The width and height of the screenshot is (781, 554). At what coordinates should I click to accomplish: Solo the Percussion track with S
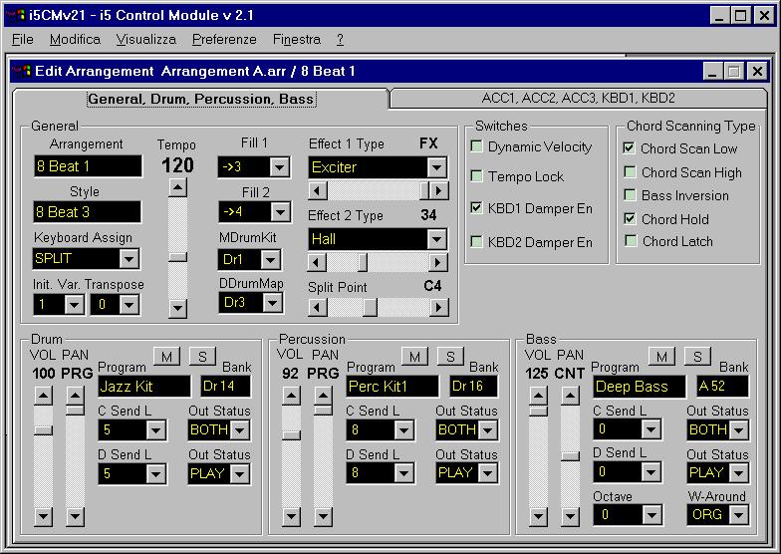[x=449, y=356]
